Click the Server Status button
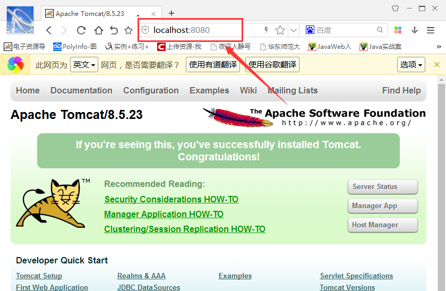The width and height of the screenshot is (446, 291). tap(383, 186)
